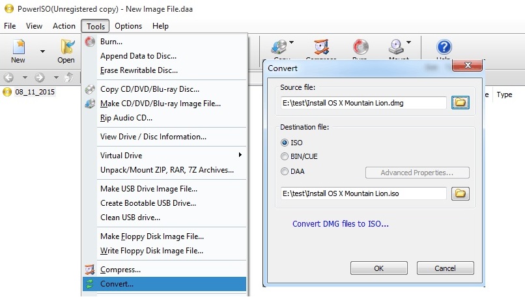Click OK in Convert dialog
This screenshot has width=525, height=297.
379,268
